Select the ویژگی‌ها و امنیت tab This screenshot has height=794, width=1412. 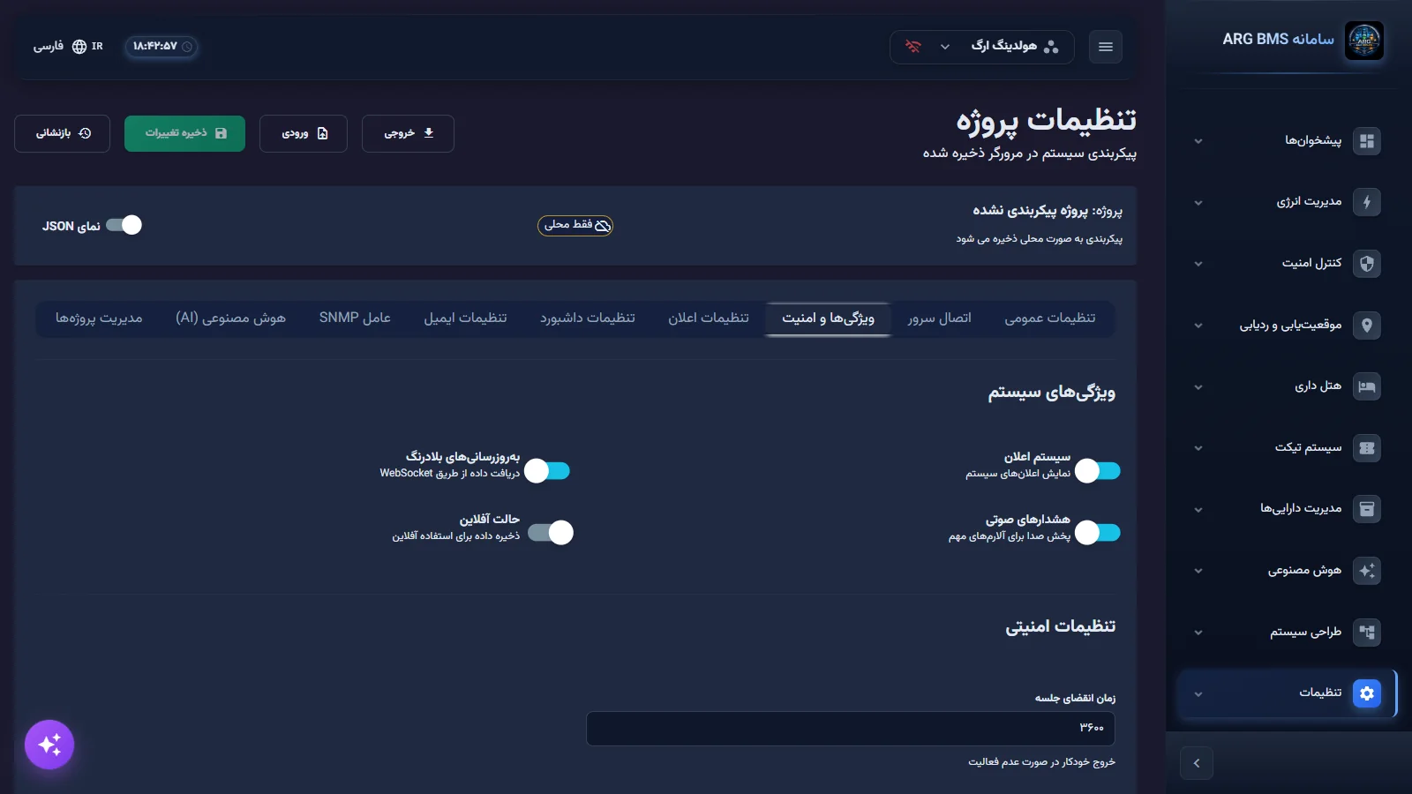pyautogui.click(x=828, y=318)
